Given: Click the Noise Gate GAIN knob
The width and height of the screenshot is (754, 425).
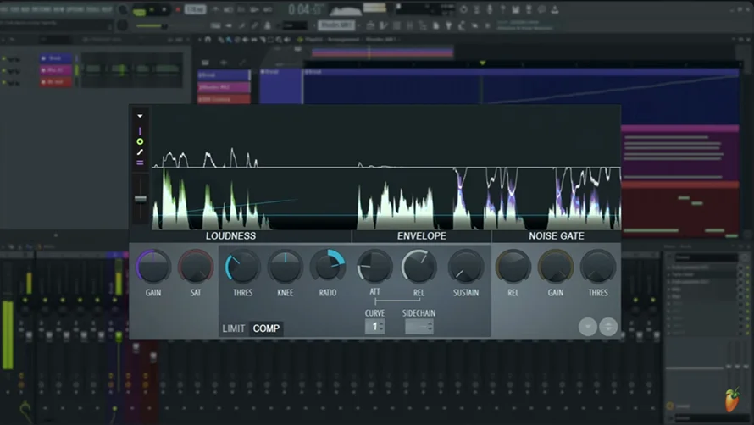Looking at the screenshot, I should [556, 267].
